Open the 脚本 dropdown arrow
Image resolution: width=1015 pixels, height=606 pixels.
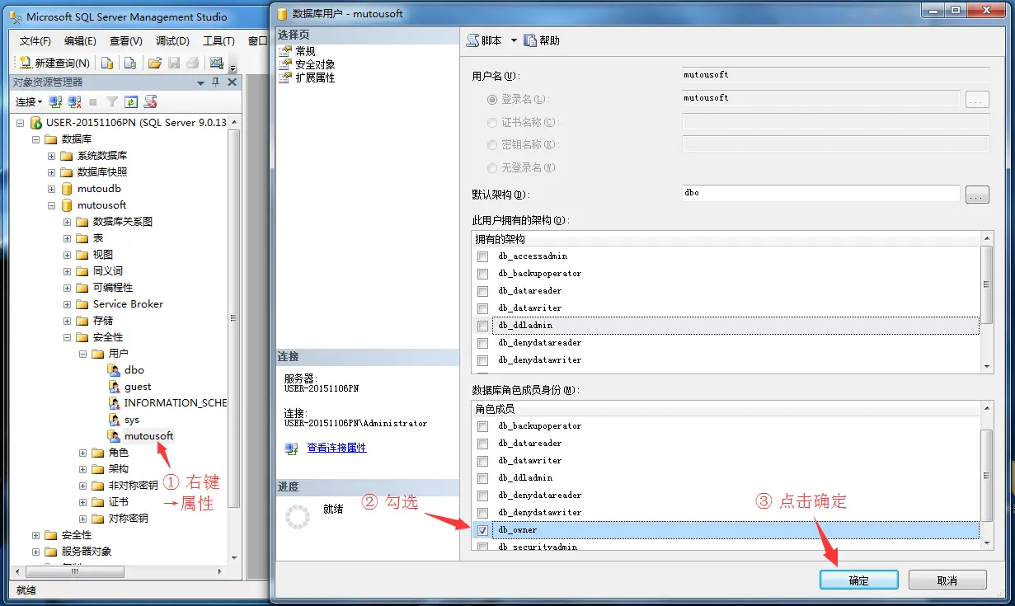tap(514, 40)
